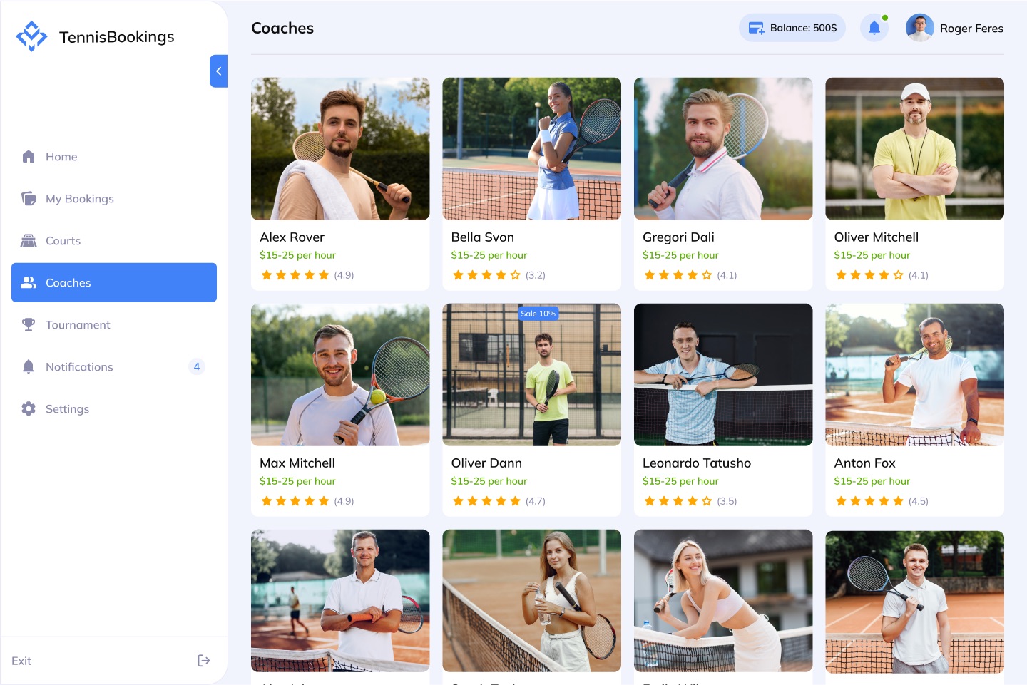Image resolution: width=1027 pixels, height=685 pixels.
Task: Click Bella Svon's price per hour
Action: [x=489, y=255]
